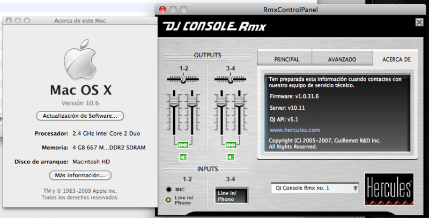Toggle the link icon for outputs 1-2
Image resolution: width=429 pixels, height=218 pixels.
coord(183,145)
